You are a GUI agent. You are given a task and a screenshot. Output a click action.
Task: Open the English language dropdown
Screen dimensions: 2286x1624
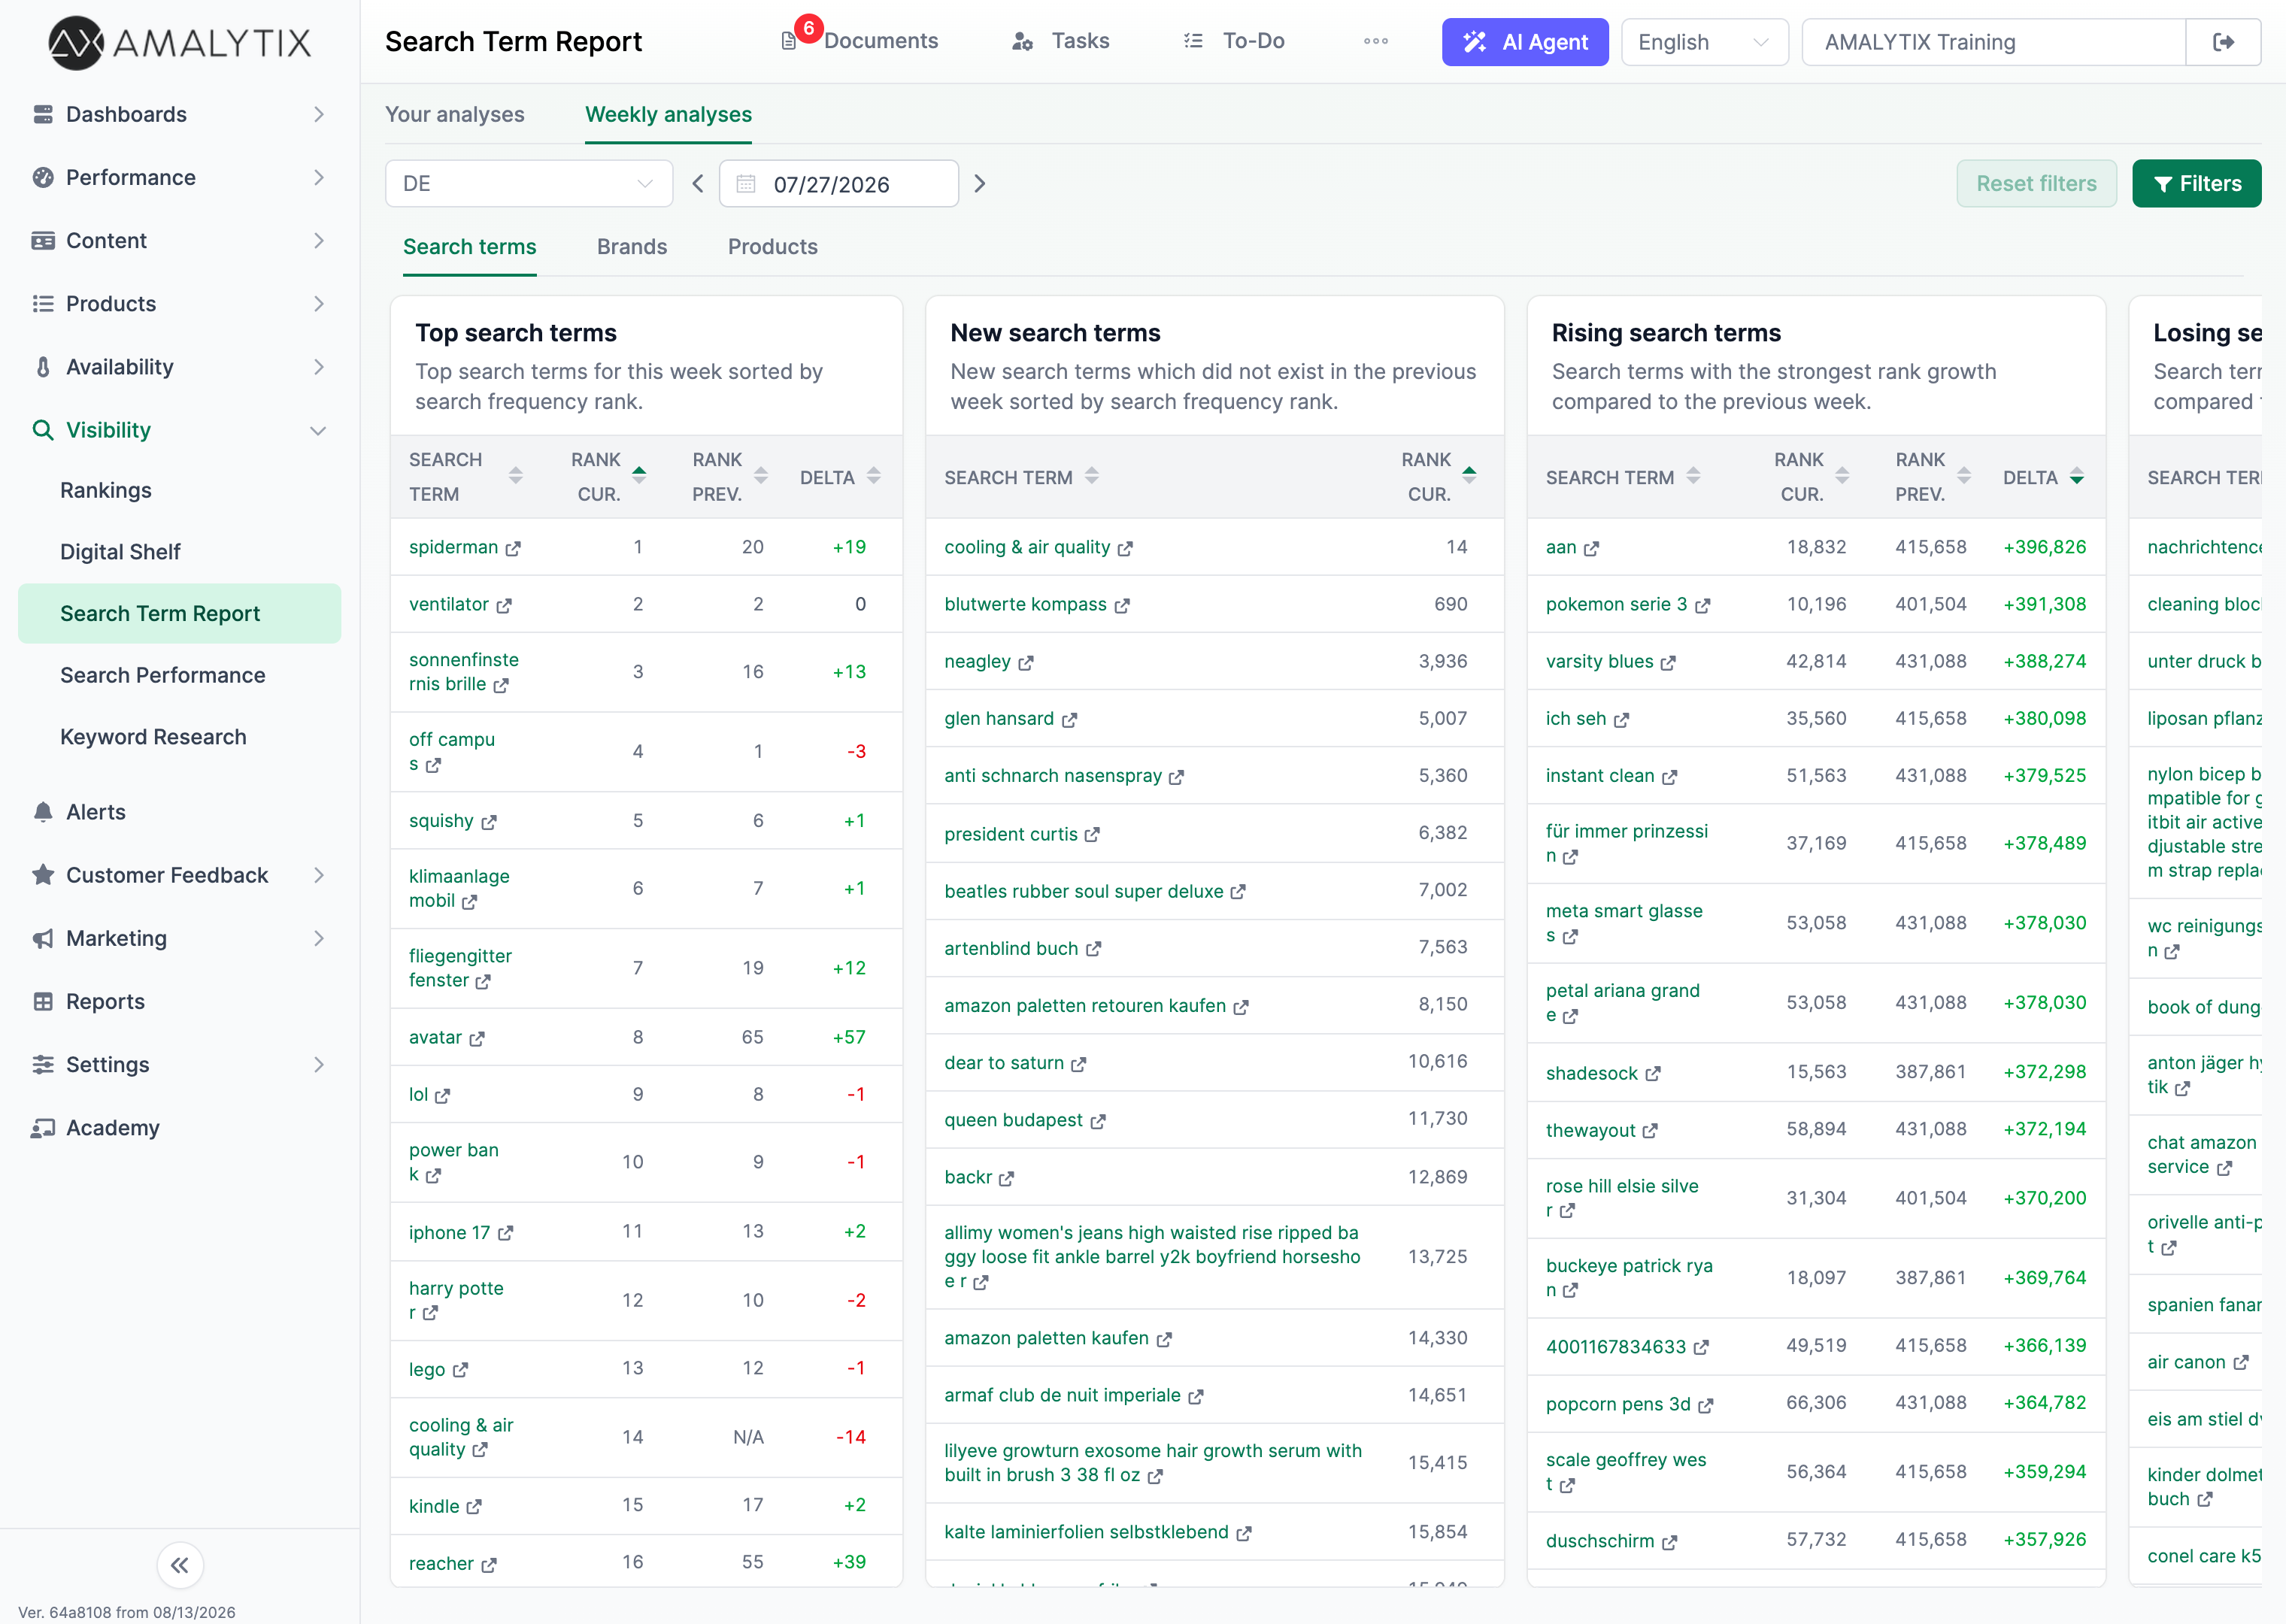[1704, 42]
